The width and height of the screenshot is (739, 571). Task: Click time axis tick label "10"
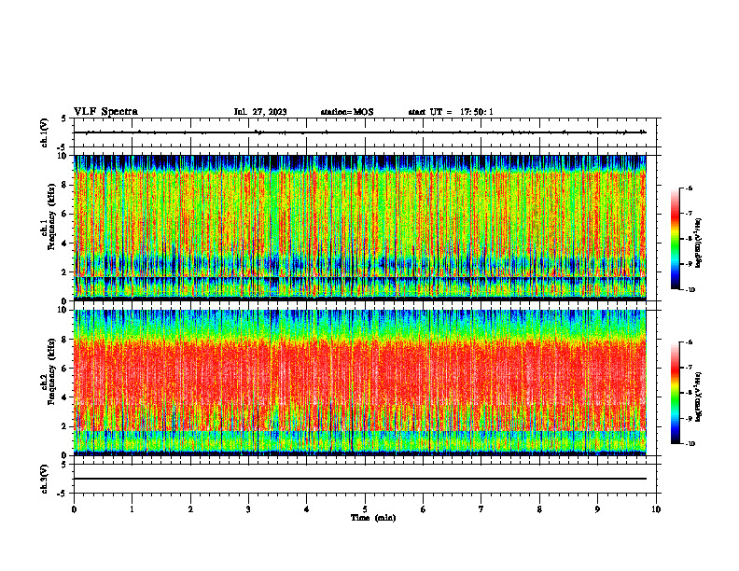[656, 509]
